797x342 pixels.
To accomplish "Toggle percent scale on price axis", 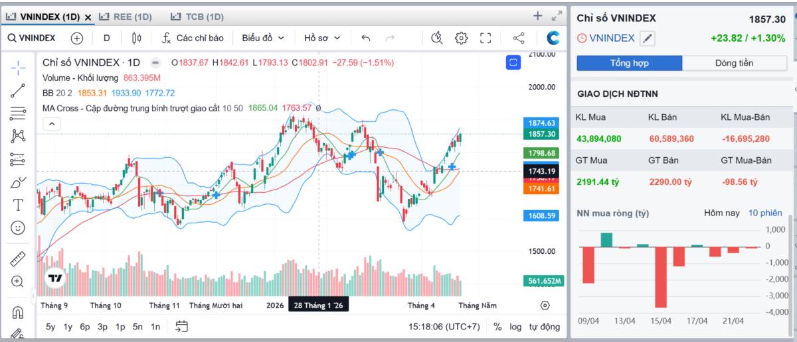I will (497, 326).
